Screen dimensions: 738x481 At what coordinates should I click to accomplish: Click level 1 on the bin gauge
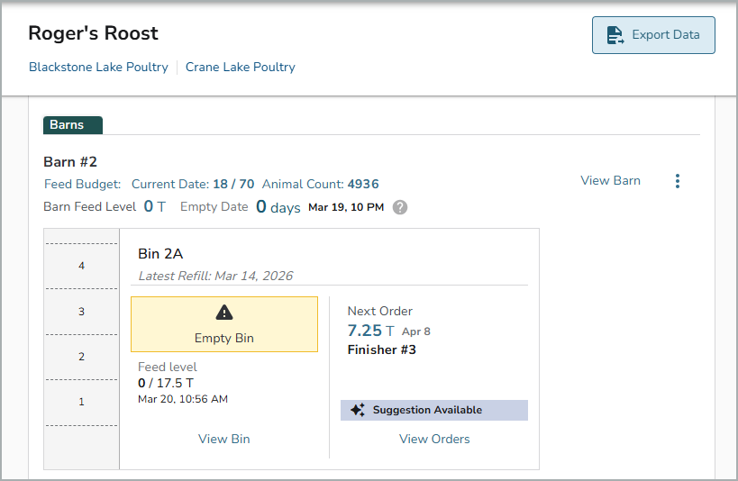click(x=82, y=402)
